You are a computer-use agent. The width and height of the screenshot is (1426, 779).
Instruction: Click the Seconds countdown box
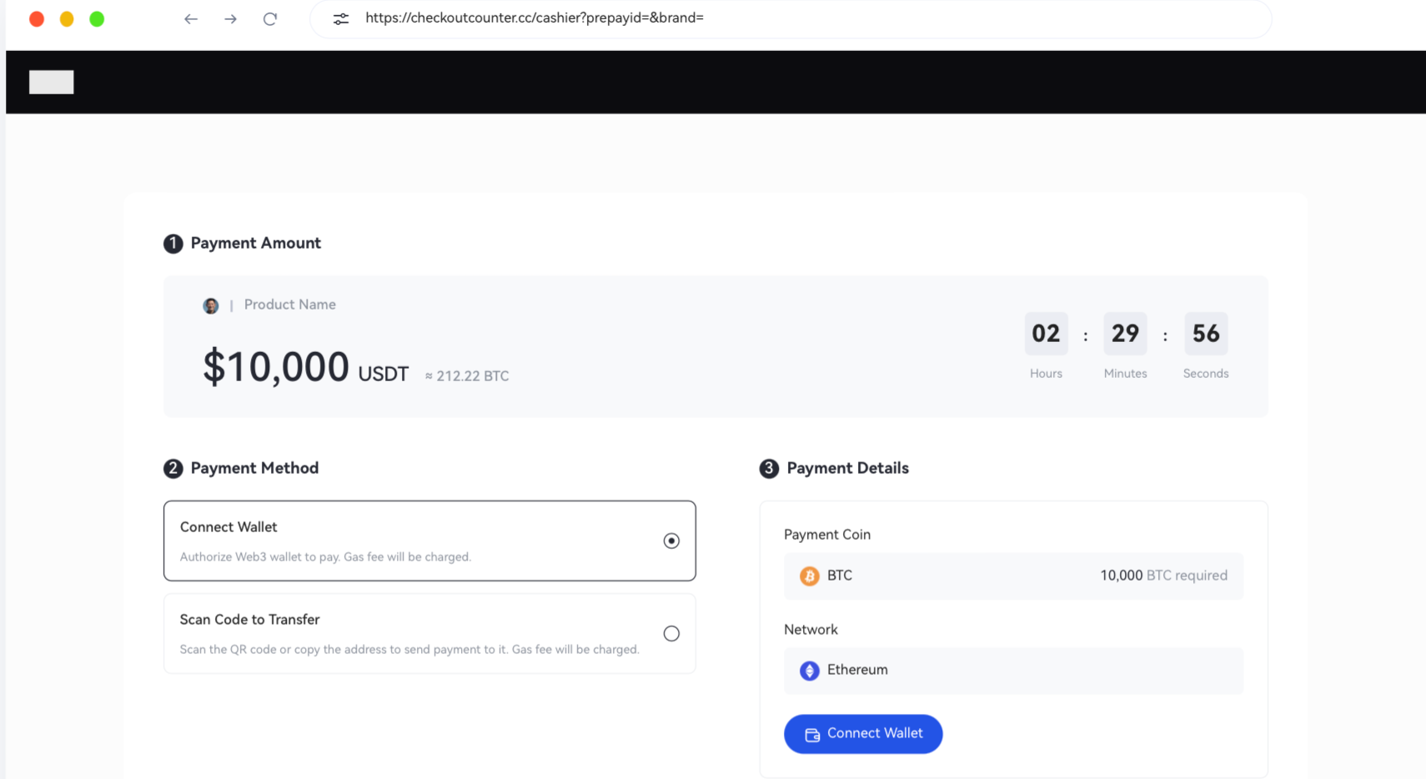1206,334
